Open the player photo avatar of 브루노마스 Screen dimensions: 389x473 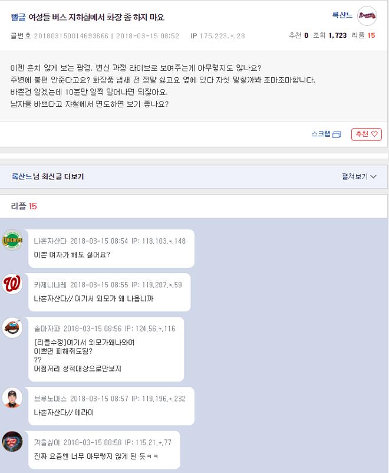point(12,398)
